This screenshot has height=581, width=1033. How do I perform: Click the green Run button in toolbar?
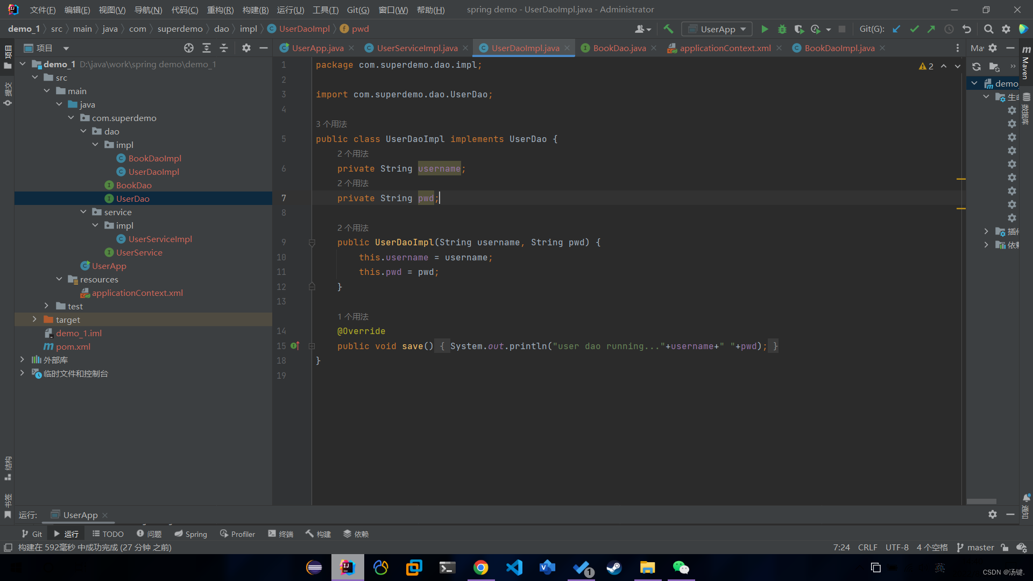765,29
